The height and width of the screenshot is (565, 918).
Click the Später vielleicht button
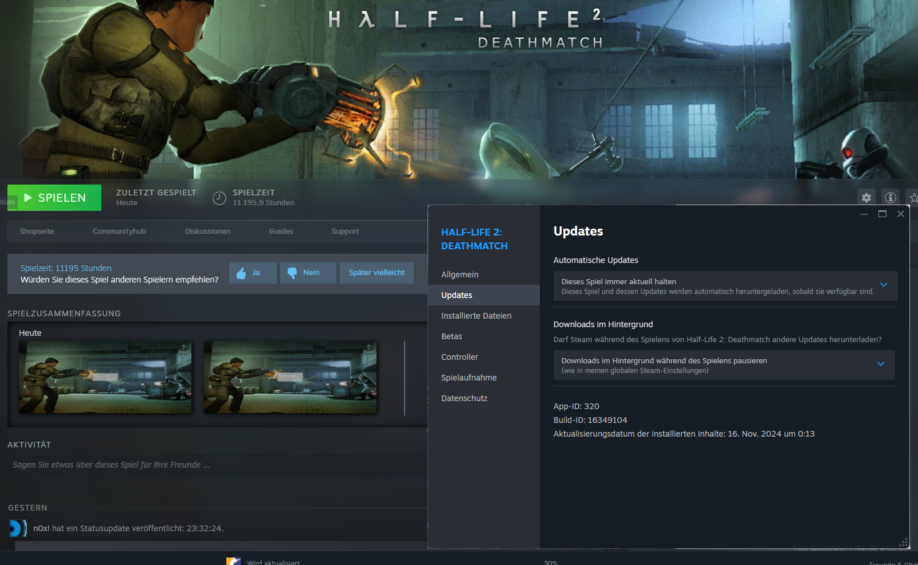coord(376,273)
